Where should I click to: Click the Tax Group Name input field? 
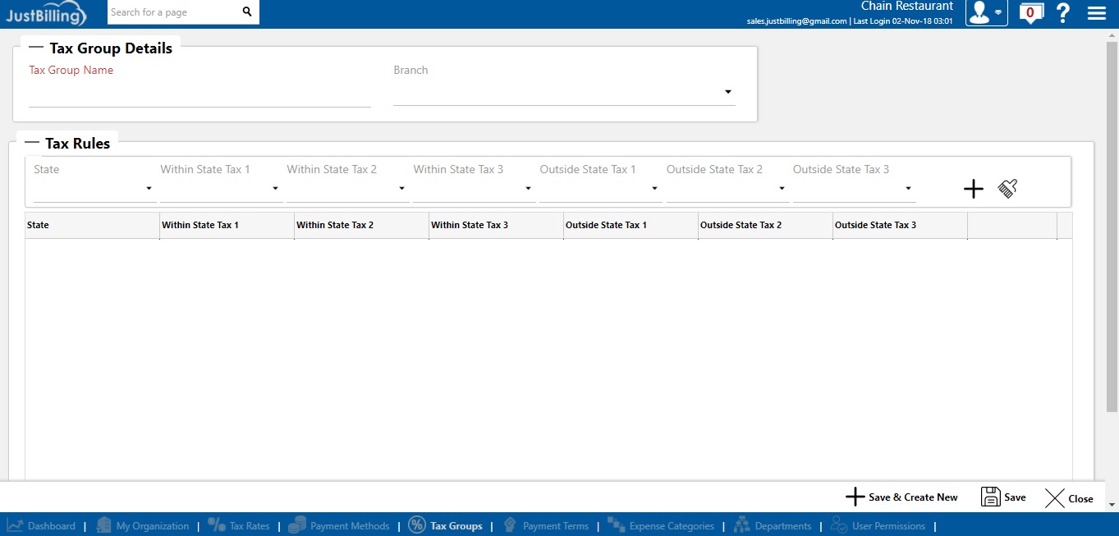[x=199, y=94]
